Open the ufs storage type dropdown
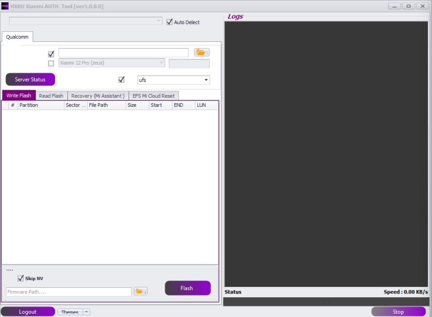This screenshot has width=432, height=317. [x=174, y=80]
